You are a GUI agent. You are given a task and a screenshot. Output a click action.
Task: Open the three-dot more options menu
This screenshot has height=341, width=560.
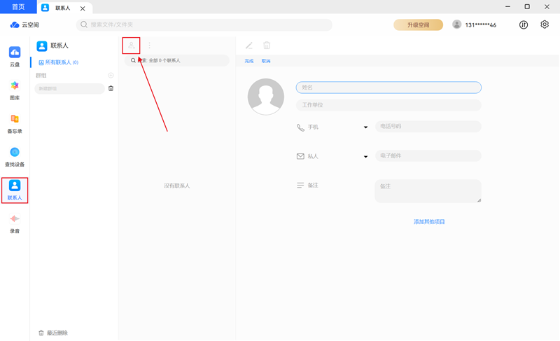point(149,46)
